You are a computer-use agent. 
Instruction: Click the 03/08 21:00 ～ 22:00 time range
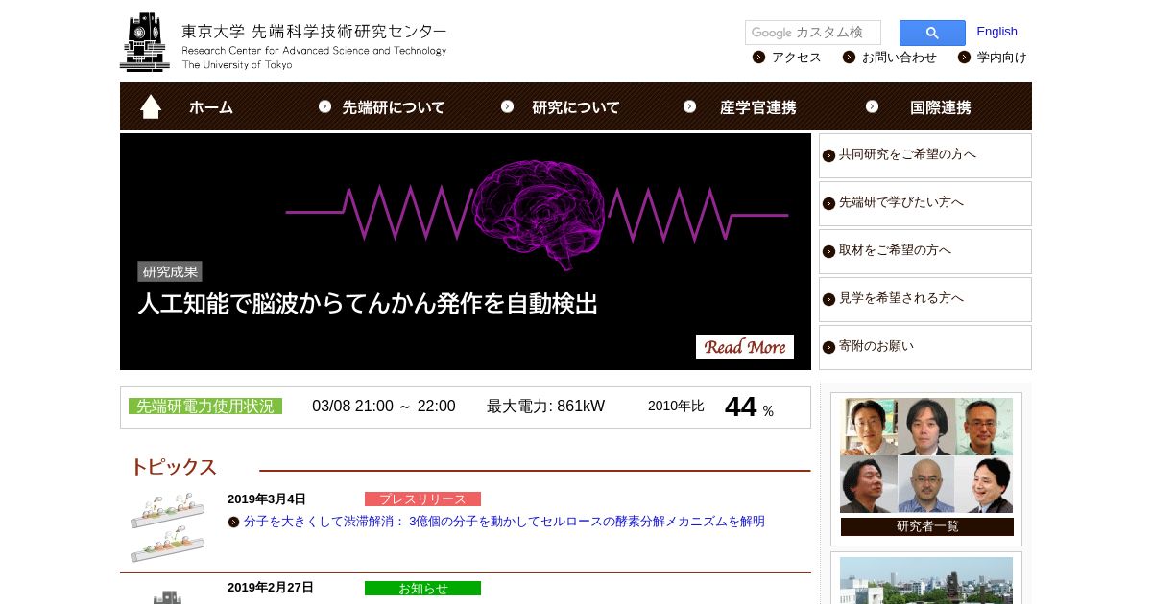[384, 407]
